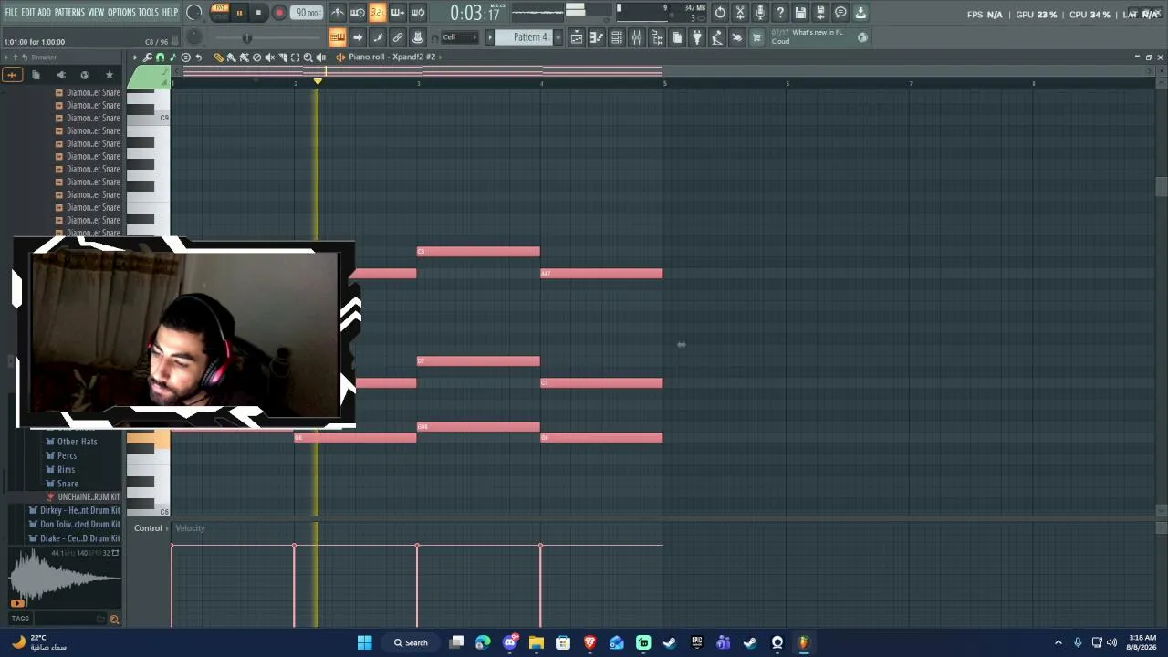Open the PATTERNS menu
This screenshot has width=1168, height=657.
click(x=69, y=12)
